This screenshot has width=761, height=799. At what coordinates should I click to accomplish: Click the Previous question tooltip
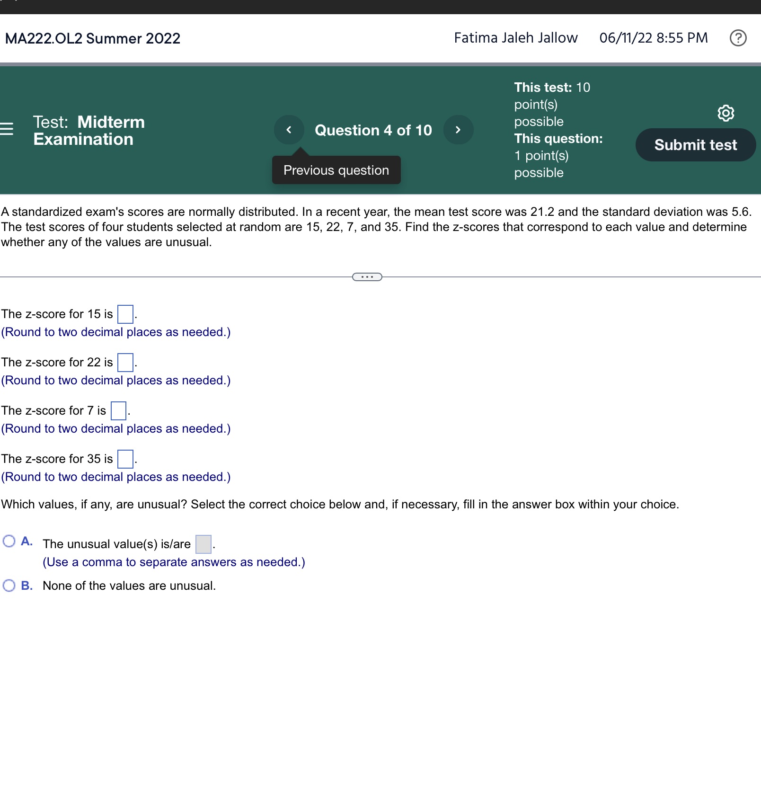(336, 169)
